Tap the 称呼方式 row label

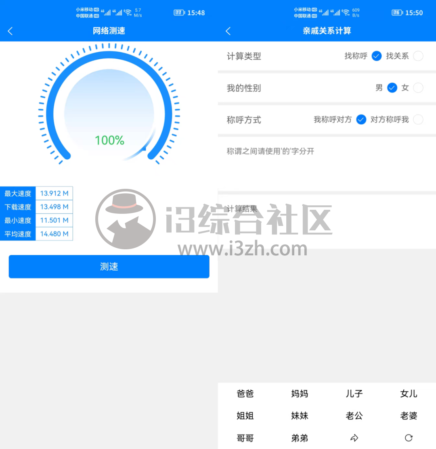244,120
